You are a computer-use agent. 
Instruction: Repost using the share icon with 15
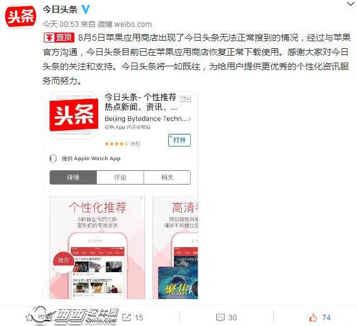[133, 317]
